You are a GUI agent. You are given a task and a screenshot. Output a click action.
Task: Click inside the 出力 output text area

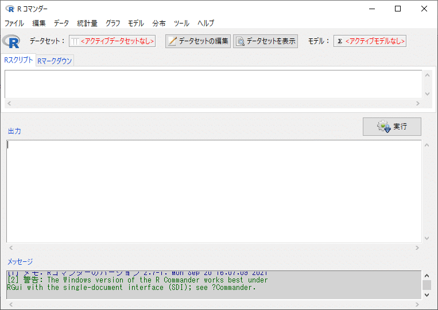click(x=214, y=191)
